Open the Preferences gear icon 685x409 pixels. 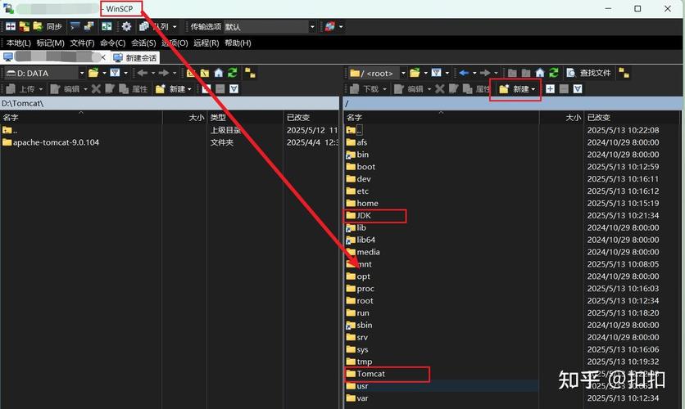(126, 27)
